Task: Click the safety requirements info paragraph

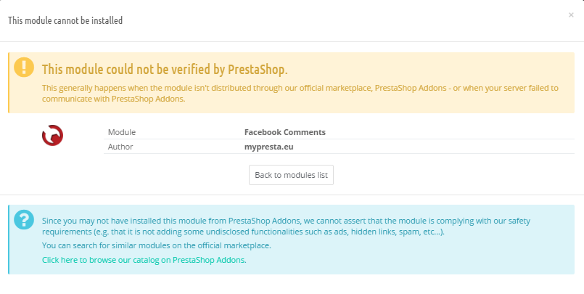Action: [286, 226]
